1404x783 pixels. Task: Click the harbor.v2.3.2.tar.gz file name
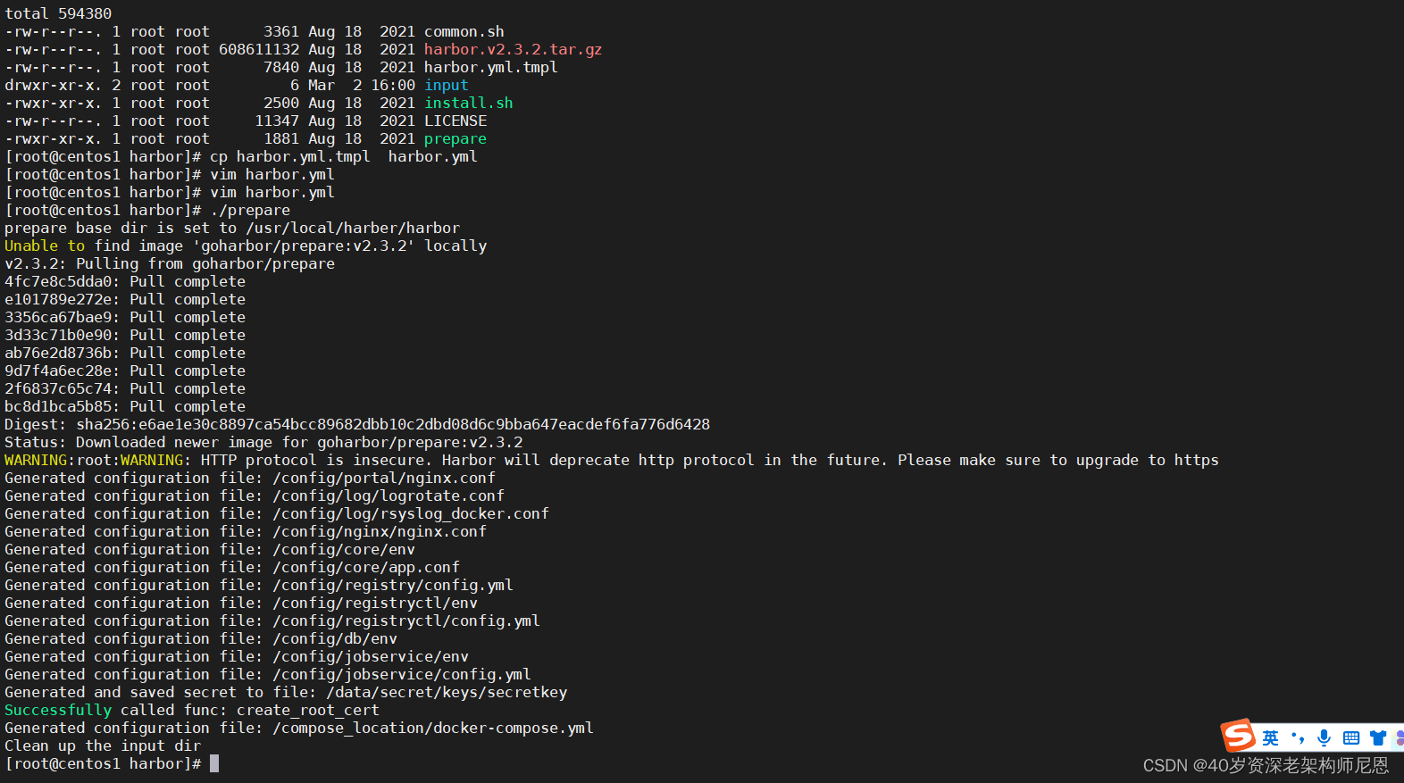513,49
